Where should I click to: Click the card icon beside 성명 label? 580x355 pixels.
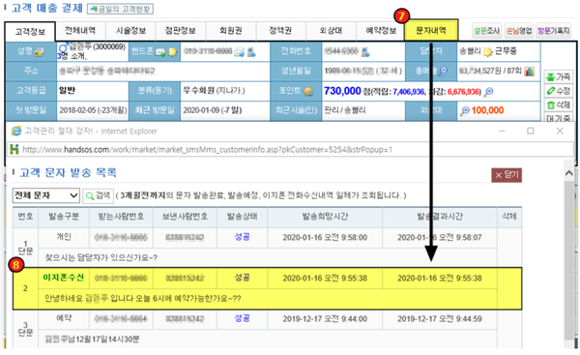pyautogui.click(x=40, y=52)
